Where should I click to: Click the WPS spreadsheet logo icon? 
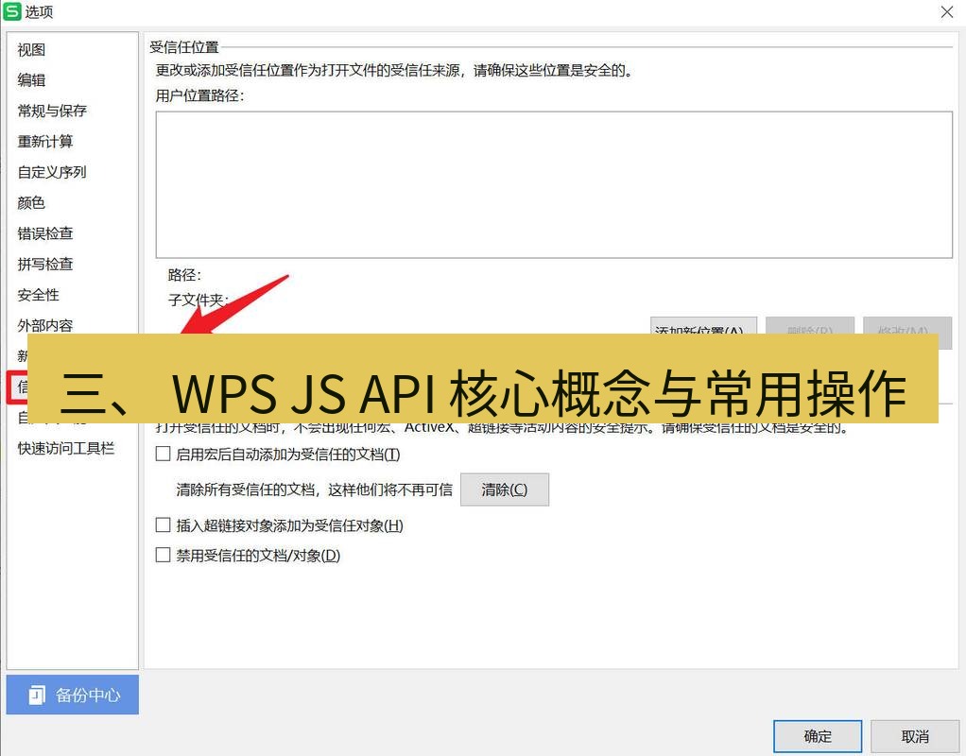[x=11, y=11]
